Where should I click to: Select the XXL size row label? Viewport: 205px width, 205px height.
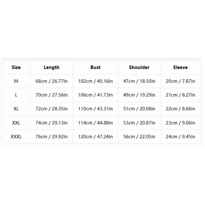[16, 123]
